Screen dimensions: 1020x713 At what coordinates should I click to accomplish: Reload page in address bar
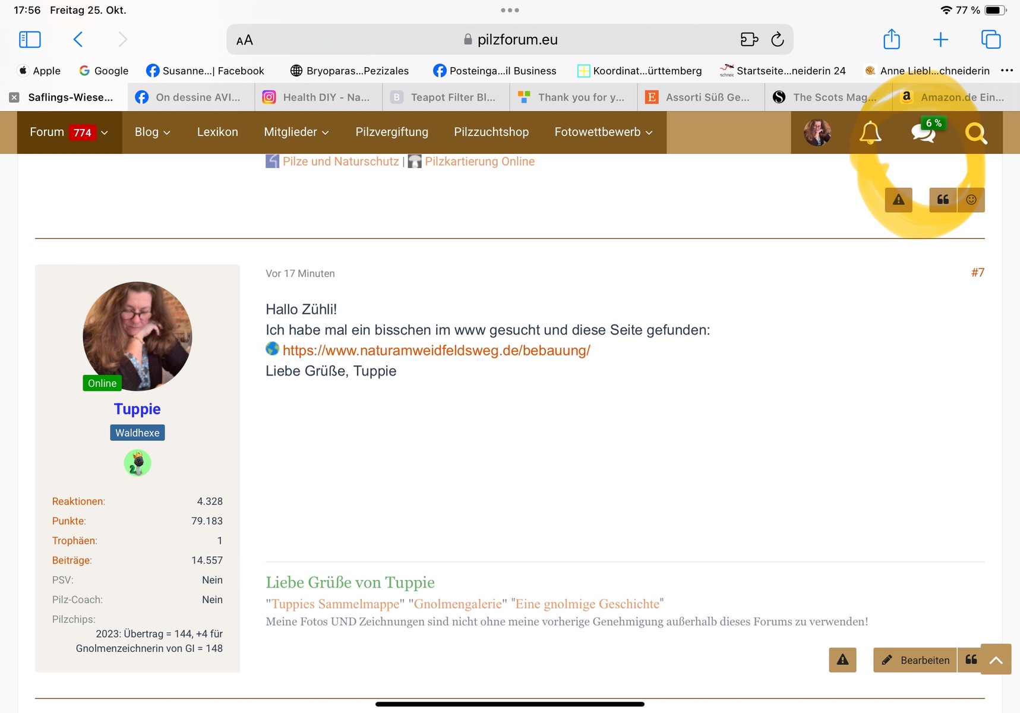tap(777, 40)
